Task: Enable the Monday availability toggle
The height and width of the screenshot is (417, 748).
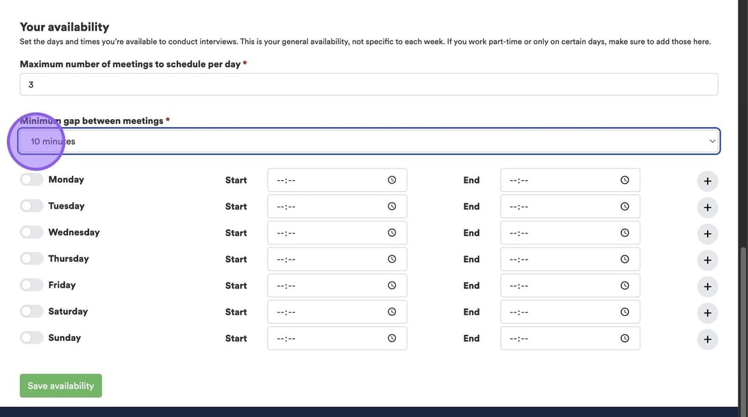Action: point(32,179)
